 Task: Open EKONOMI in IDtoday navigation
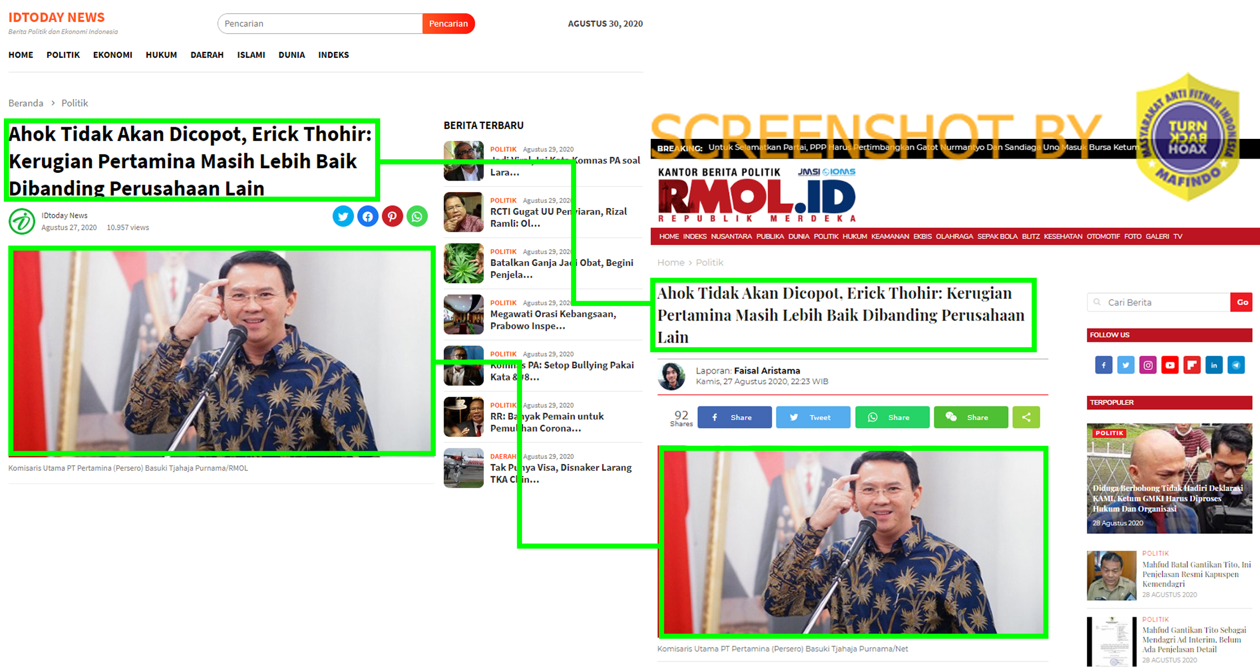tap(113, 55)
